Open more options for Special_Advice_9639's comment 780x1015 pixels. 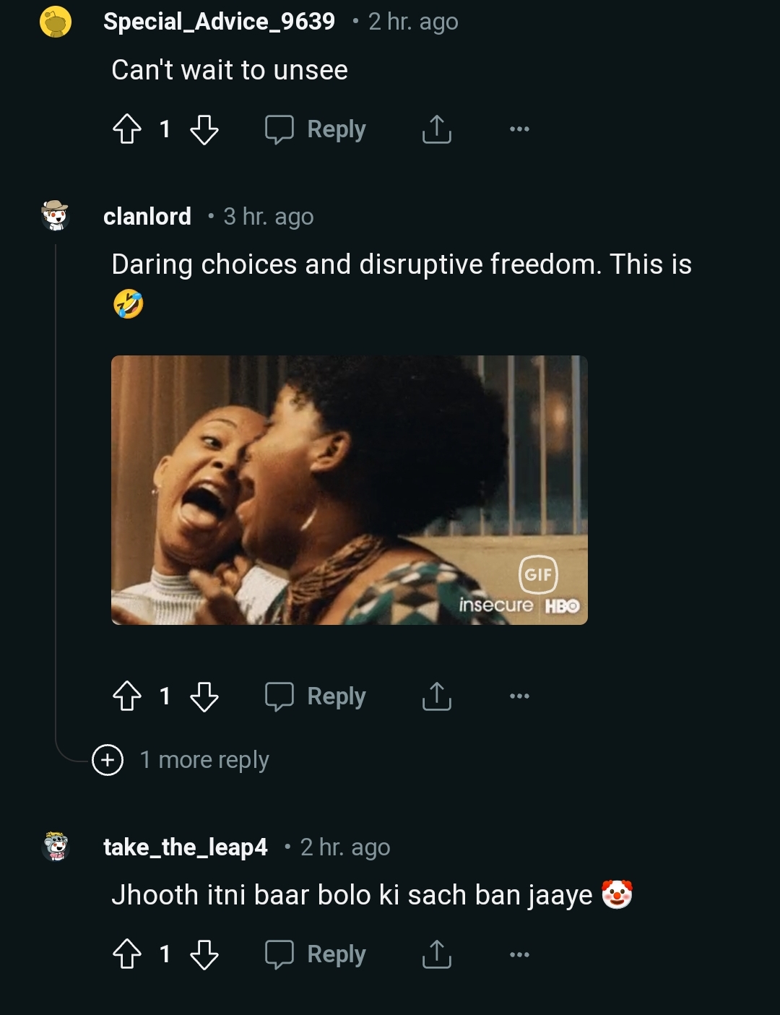tap(519, 129)
